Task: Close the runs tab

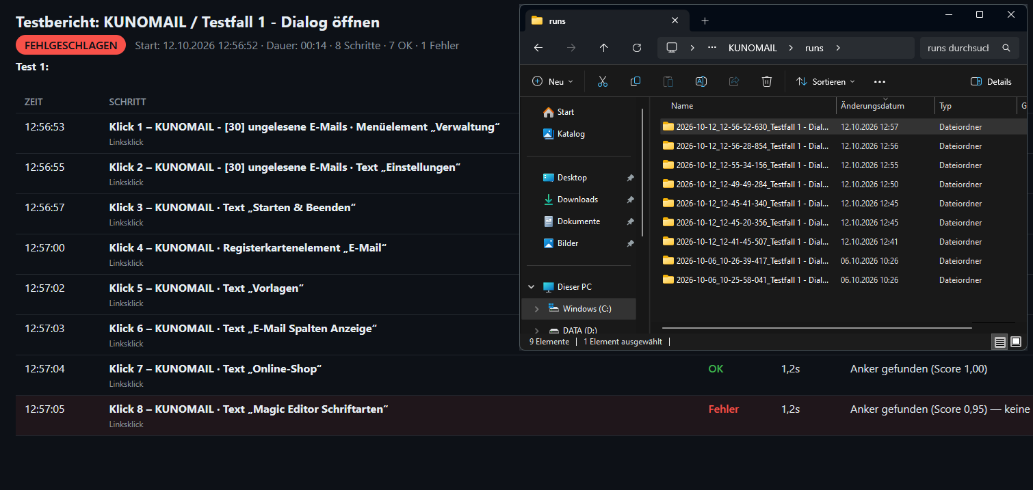Action: (x=675, y=21)
